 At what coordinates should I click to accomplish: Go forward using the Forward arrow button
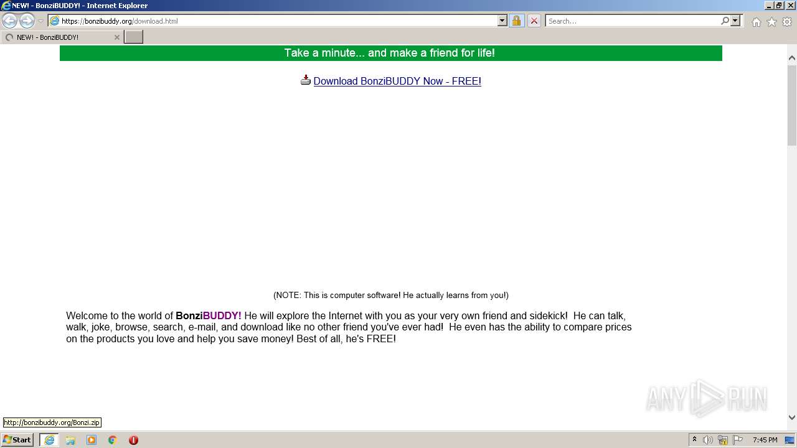[27, 21]
